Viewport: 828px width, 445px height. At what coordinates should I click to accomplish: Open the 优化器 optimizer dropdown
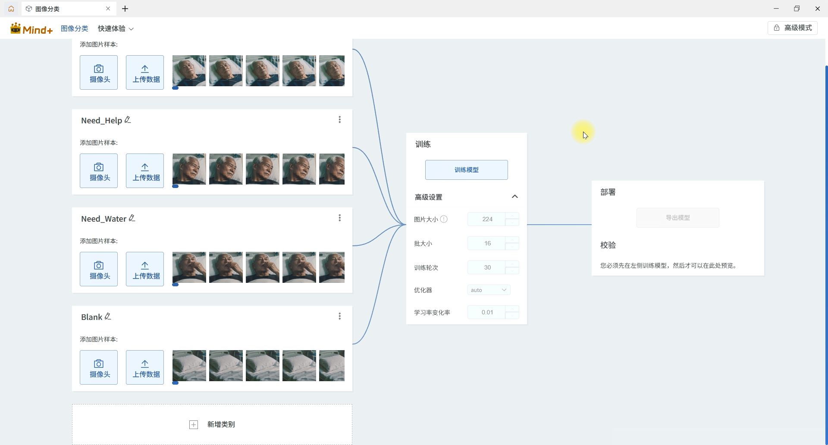point(489,290)
